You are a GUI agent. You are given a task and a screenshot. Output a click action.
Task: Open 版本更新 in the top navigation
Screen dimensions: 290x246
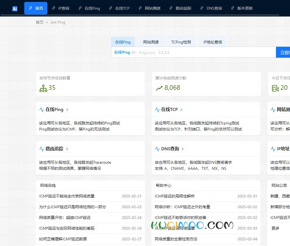pos(245,8)
